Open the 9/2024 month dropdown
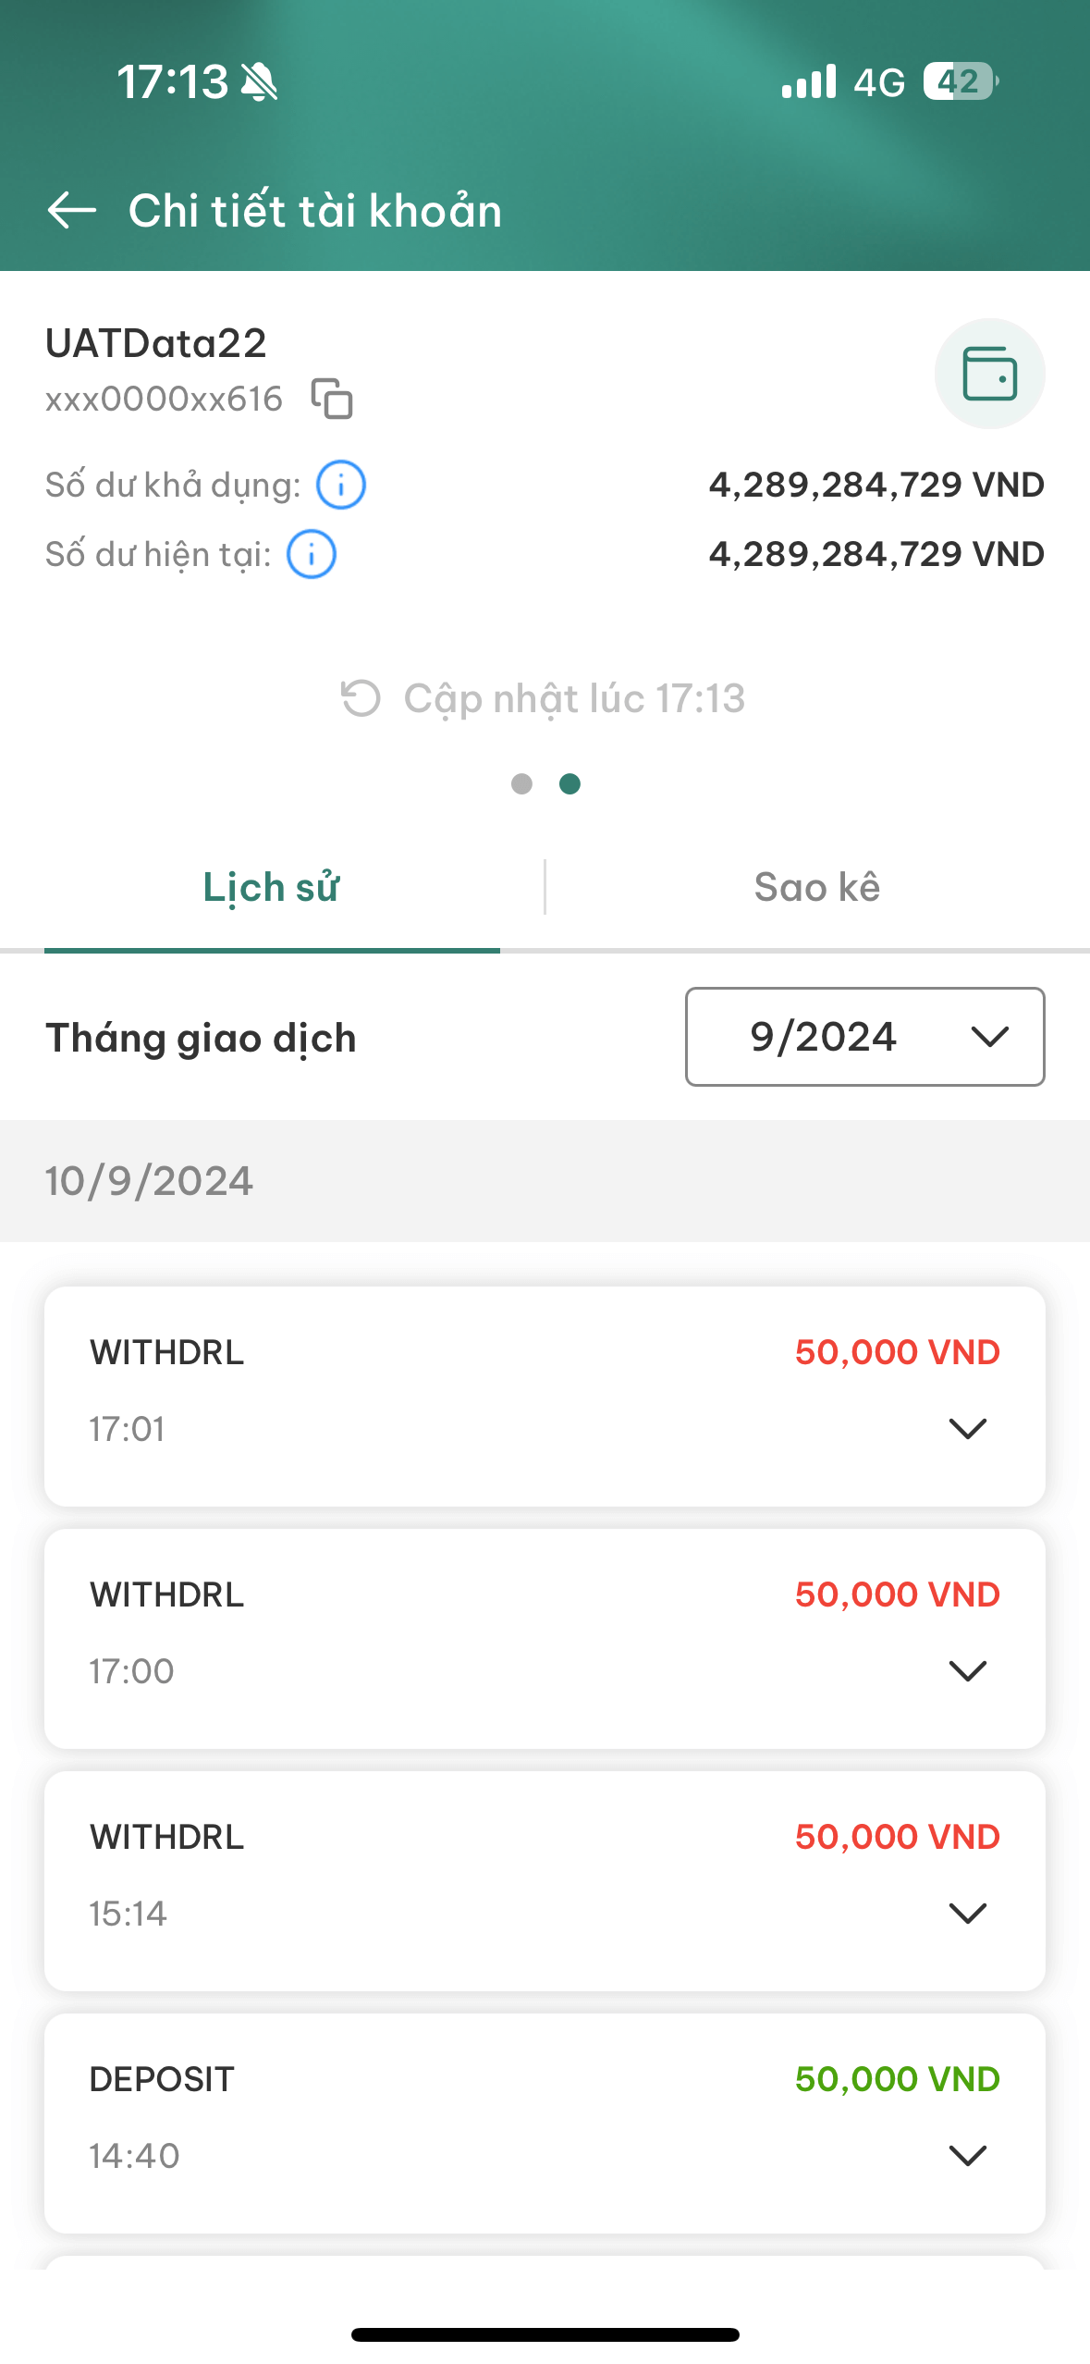 pyautogui.click(x=865, y=1037)
